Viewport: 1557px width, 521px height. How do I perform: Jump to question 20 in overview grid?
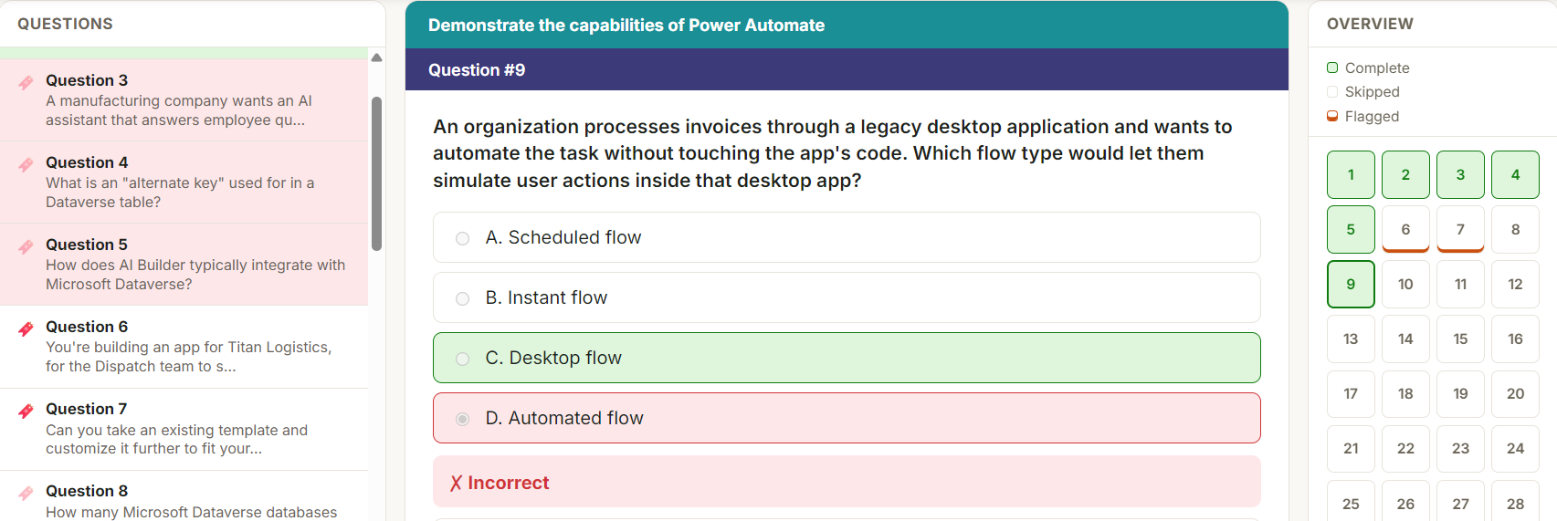(1515, 393)
